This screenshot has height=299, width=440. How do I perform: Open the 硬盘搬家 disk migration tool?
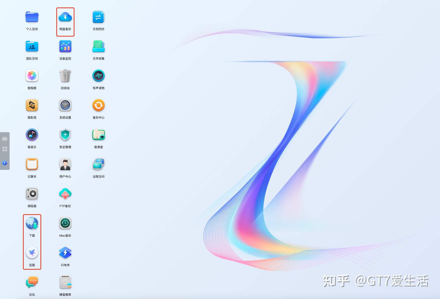[x=65, y=282]
